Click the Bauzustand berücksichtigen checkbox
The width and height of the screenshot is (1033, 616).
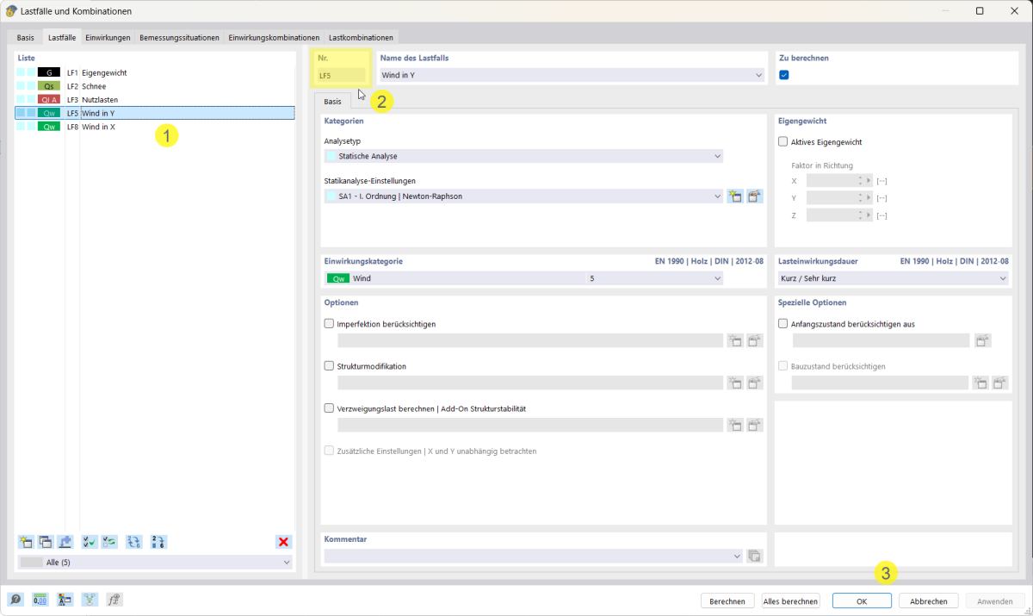coord(783,366)
